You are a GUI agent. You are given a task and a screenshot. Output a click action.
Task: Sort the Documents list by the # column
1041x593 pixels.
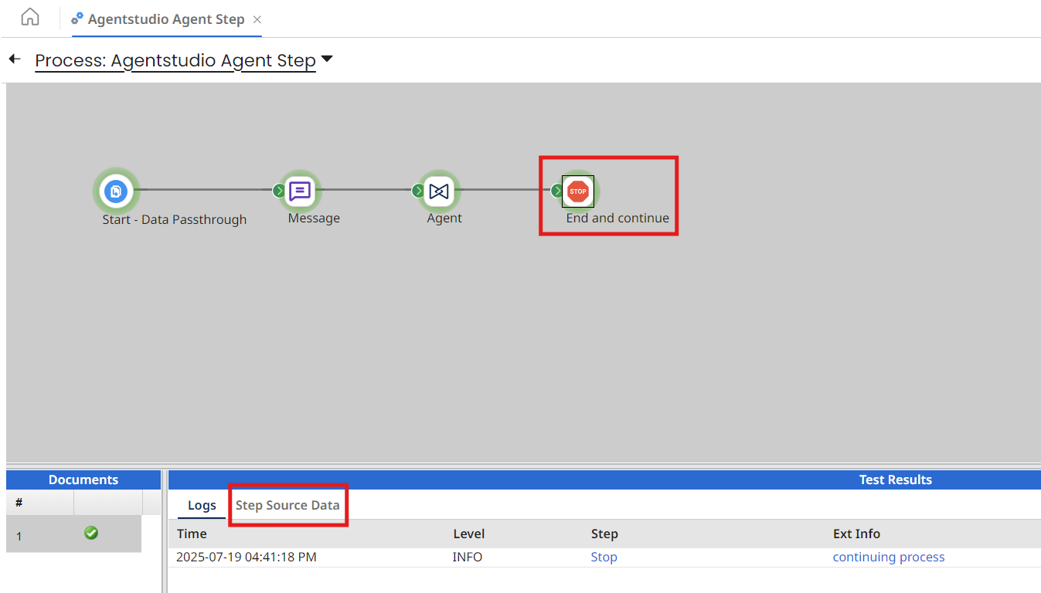[19, 503]
